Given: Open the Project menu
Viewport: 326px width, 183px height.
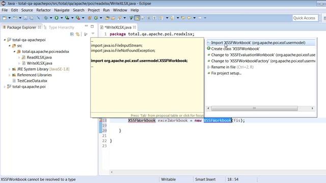Looking at the screenshot, I should coord(94,10).
